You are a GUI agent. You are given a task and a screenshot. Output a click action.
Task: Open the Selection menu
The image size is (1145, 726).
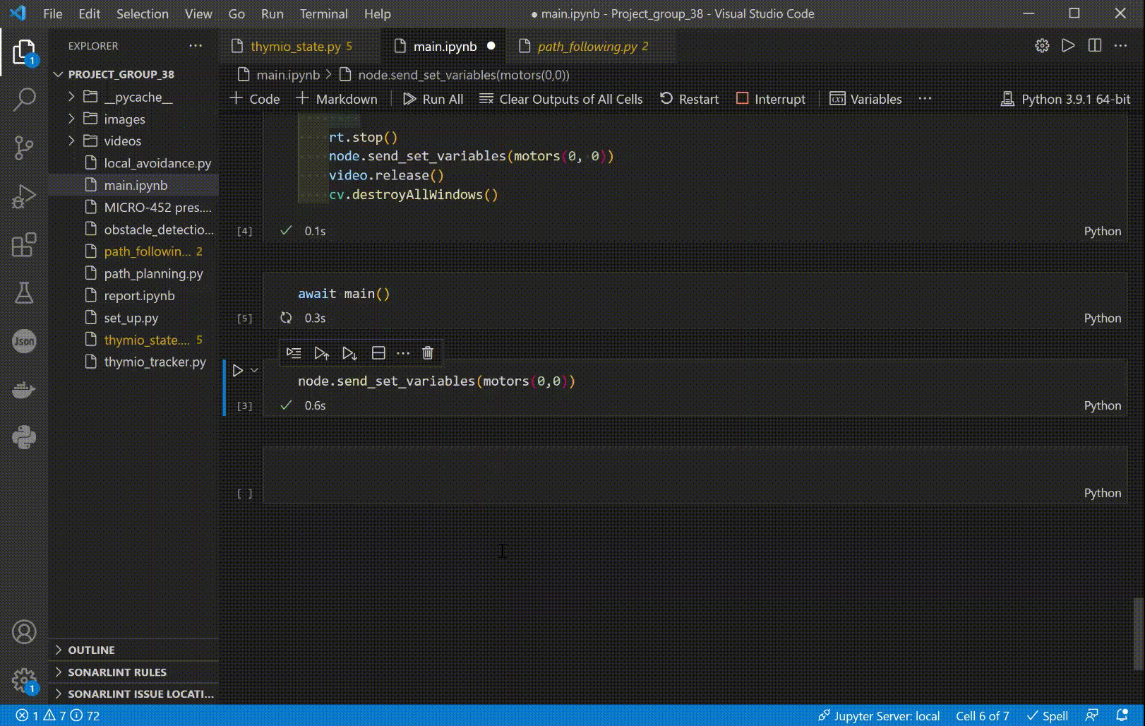pos(142,13)
